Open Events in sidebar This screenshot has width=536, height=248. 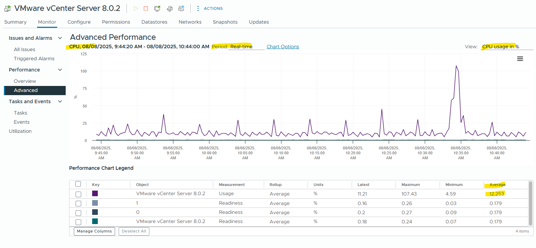coord(22,122)
